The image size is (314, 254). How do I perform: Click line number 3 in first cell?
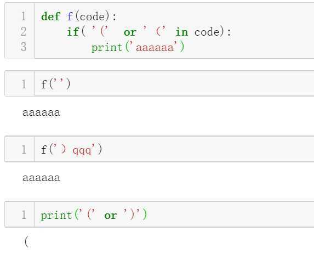24,47
